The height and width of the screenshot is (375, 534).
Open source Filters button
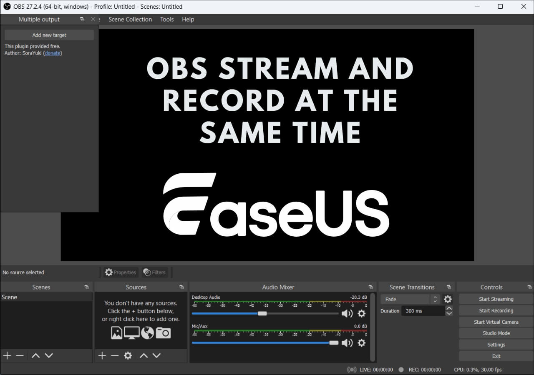[154, 272]
